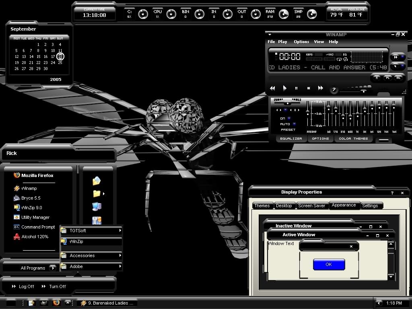This screenshot has width=412, height=309.
Task: Open the Winamp File menu
Action: click(x=271, y=42)
